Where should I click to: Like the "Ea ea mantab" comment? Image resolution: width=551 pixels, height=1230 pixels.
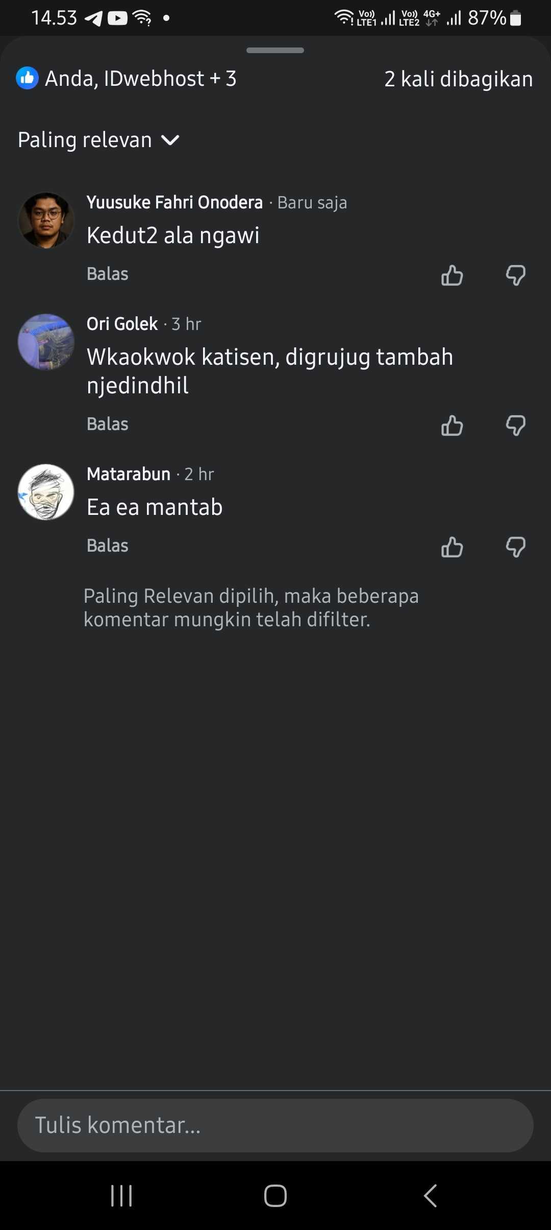click(452, 547)
